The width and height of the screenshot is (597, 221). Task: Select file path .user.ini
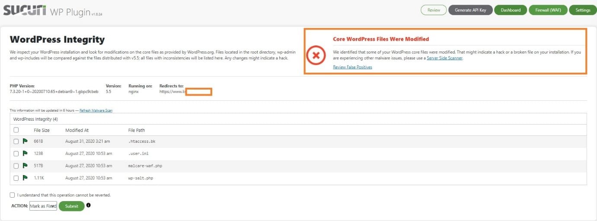pyautogui.click(x=138, y=154)
